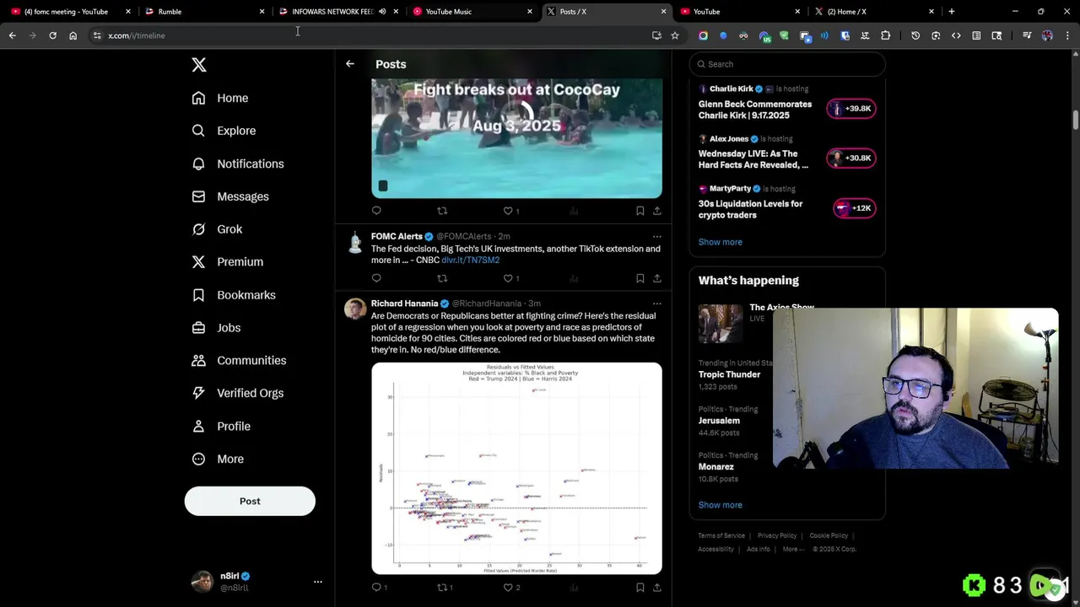This screenshot has width=1080, height=607.
Task: Mute the INFOWARS tab audio icon
Action: (382, 12)
